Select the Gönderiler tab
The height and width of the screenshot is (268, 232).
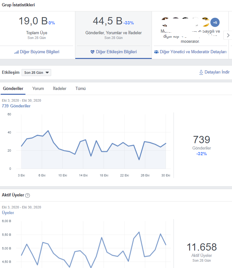coord(13,88)
